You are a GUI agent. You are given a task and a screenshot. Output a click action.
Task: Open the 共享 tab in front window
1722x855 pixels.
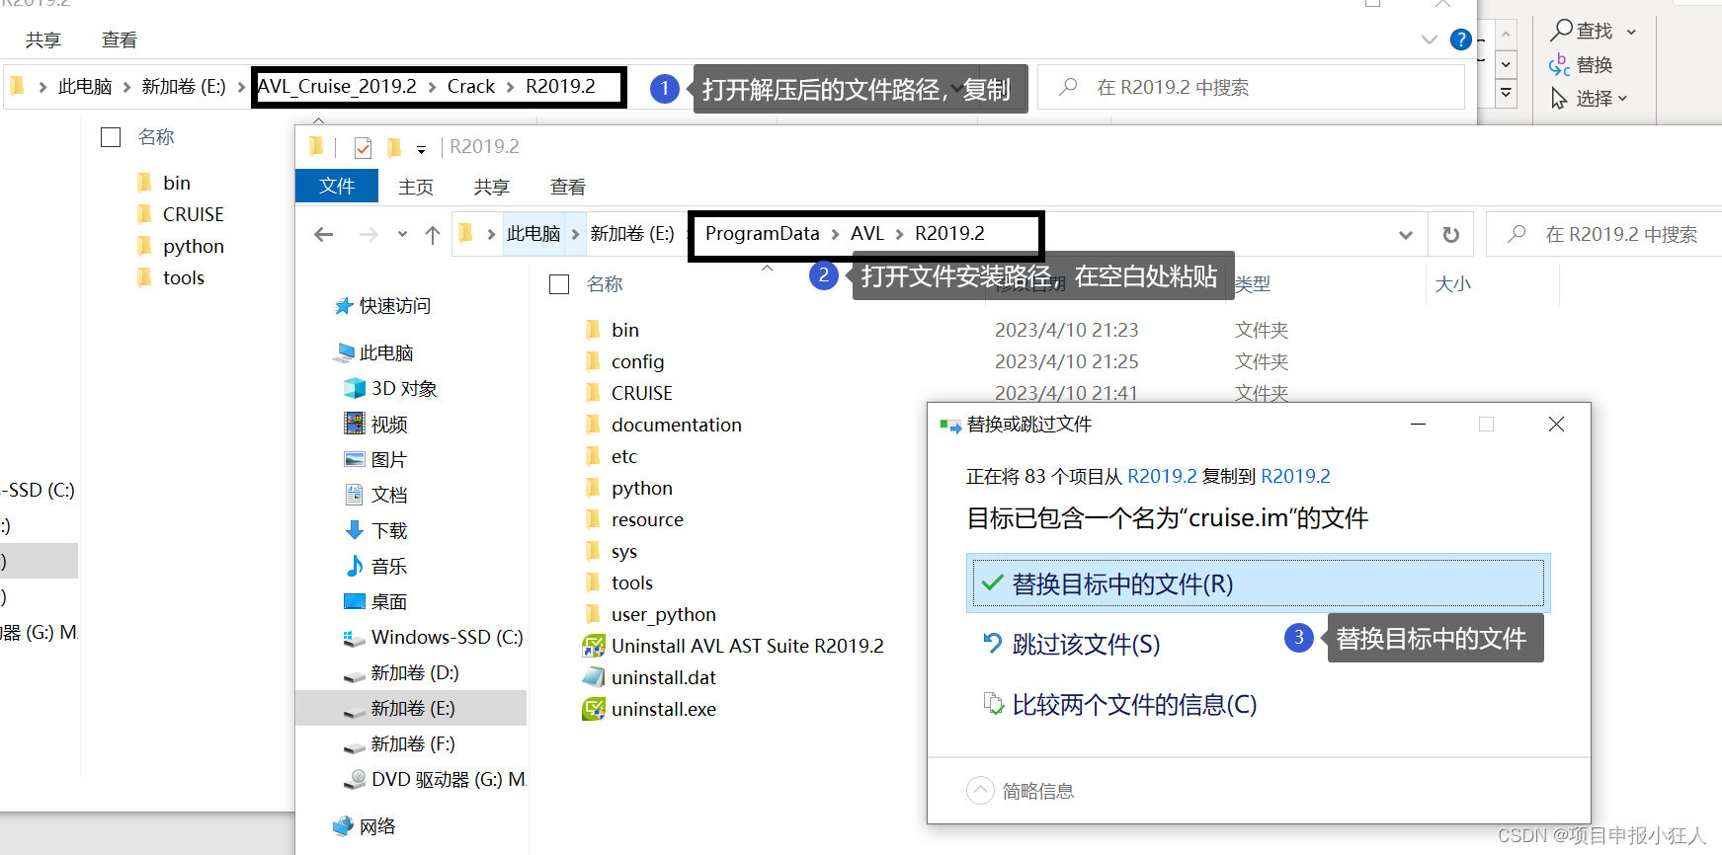(x=491, y=187)
